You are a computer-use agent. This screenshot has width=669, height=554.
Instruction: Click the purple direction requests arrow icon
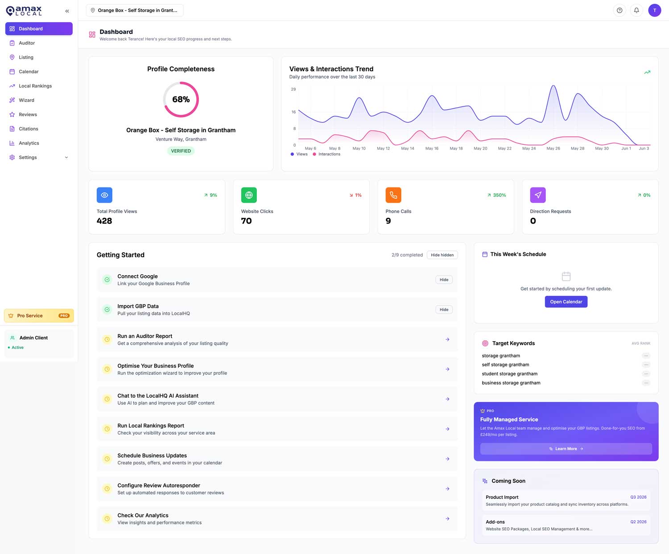(x=538, y=195)
